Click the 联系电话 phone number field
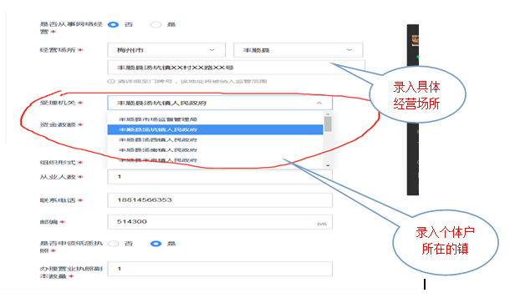The width and height of the screenshot is (515, 308). (220, 200)
